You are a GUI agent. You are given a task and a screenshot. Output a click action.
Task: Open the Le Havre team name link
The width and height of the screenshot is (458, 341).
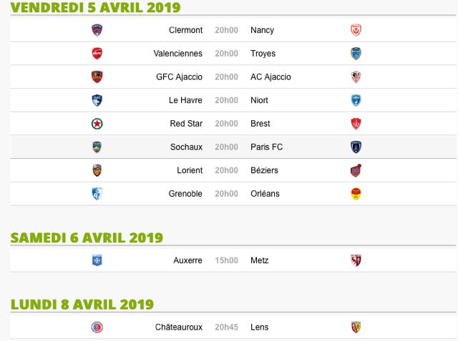click(x=185, y=100)
